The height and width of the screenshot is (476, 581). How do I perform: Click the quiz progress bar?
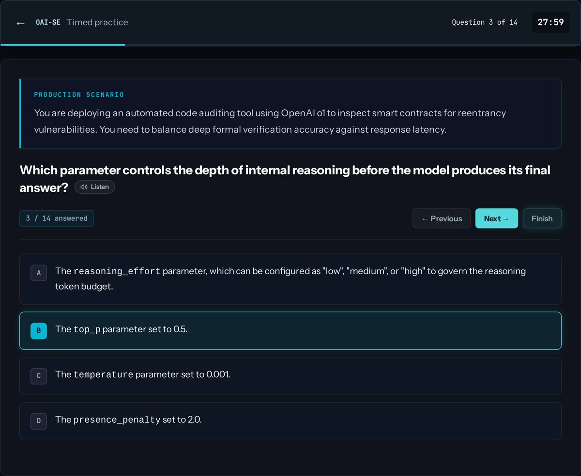[290, 45]
